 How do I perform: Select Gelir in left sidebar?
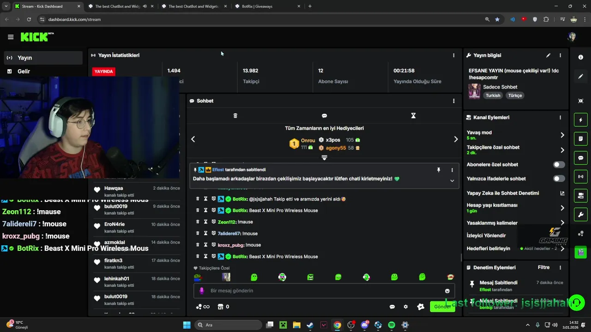coord(43,71)
